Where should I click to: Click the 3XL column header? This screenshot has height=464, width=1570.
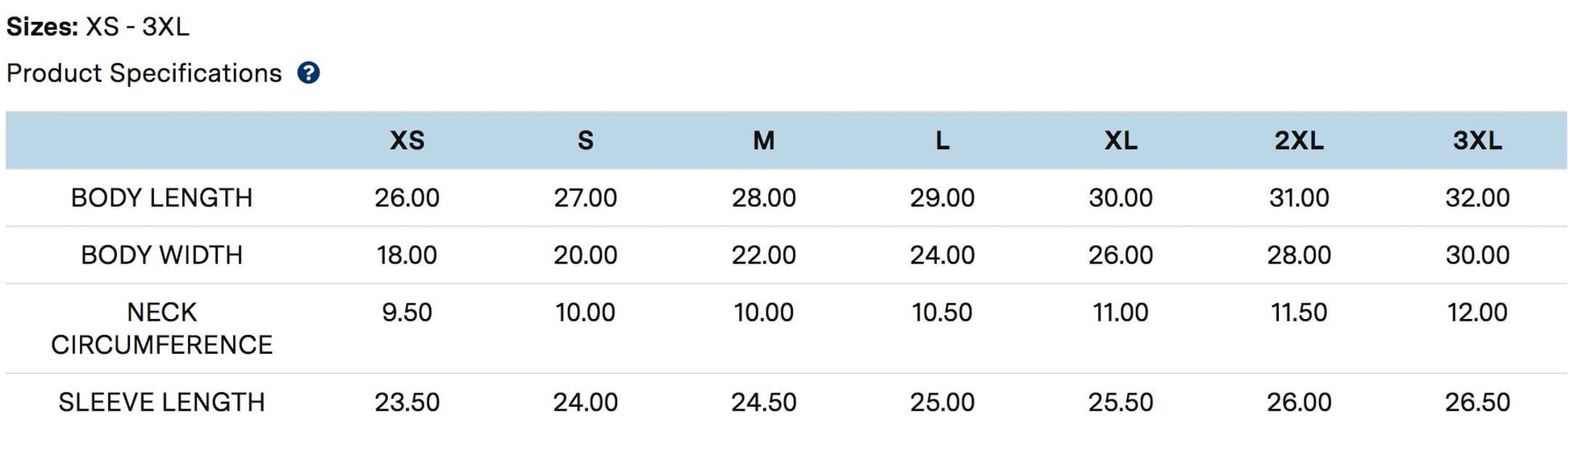pos(1477,141)
